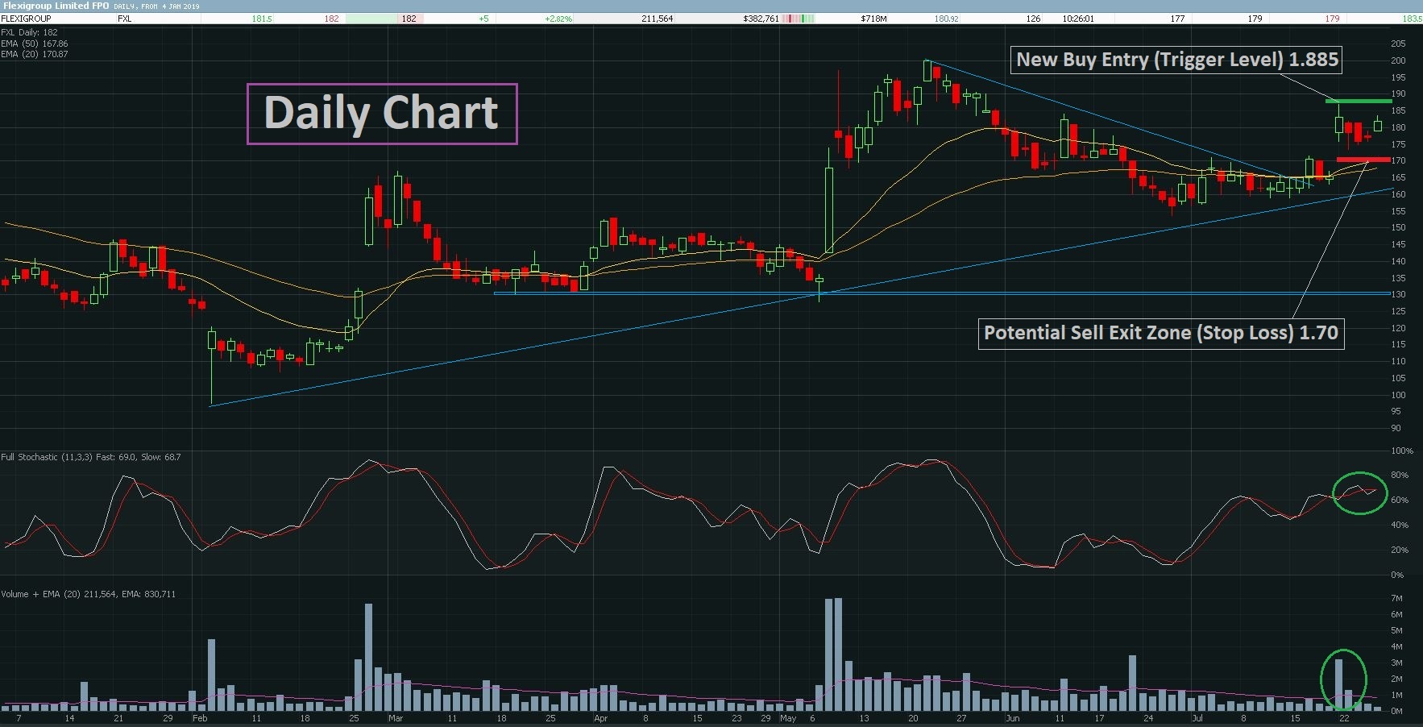Select the 0% stochastic axis label
1423x727 pixels.
pyautogui.click(x=1397, y=575)
